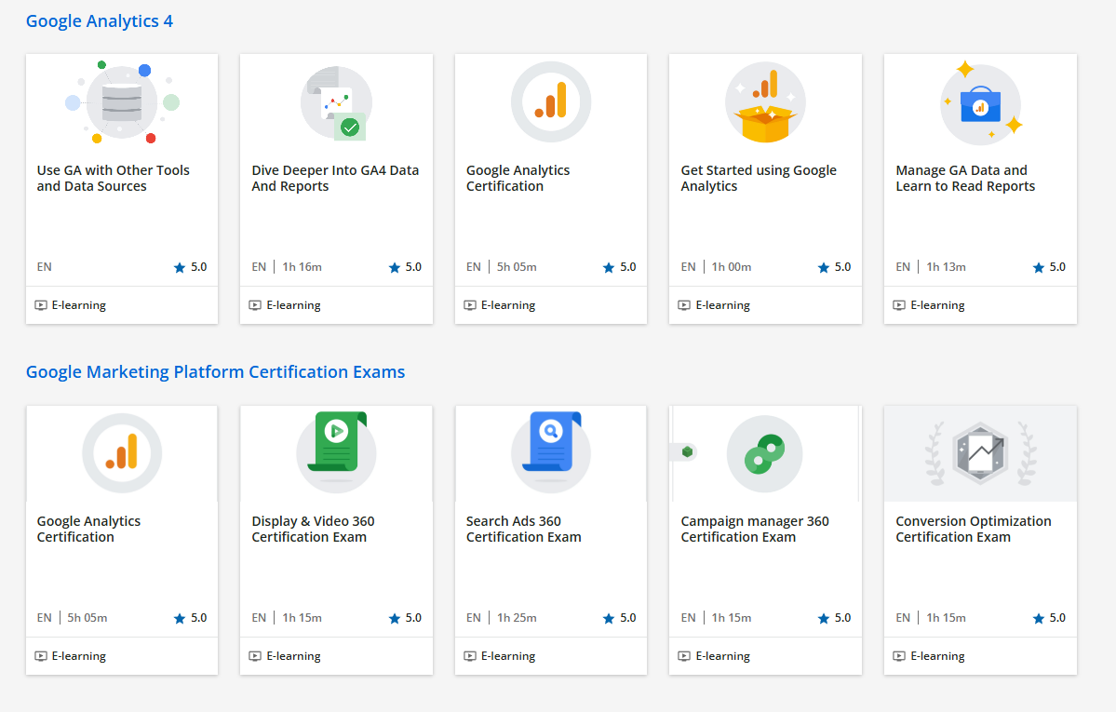Screen dimensions: 1116x712
Task: Click Analytics logo on Google Analytics Certification card under Google Analytics 4
Action: click(551, 101)
